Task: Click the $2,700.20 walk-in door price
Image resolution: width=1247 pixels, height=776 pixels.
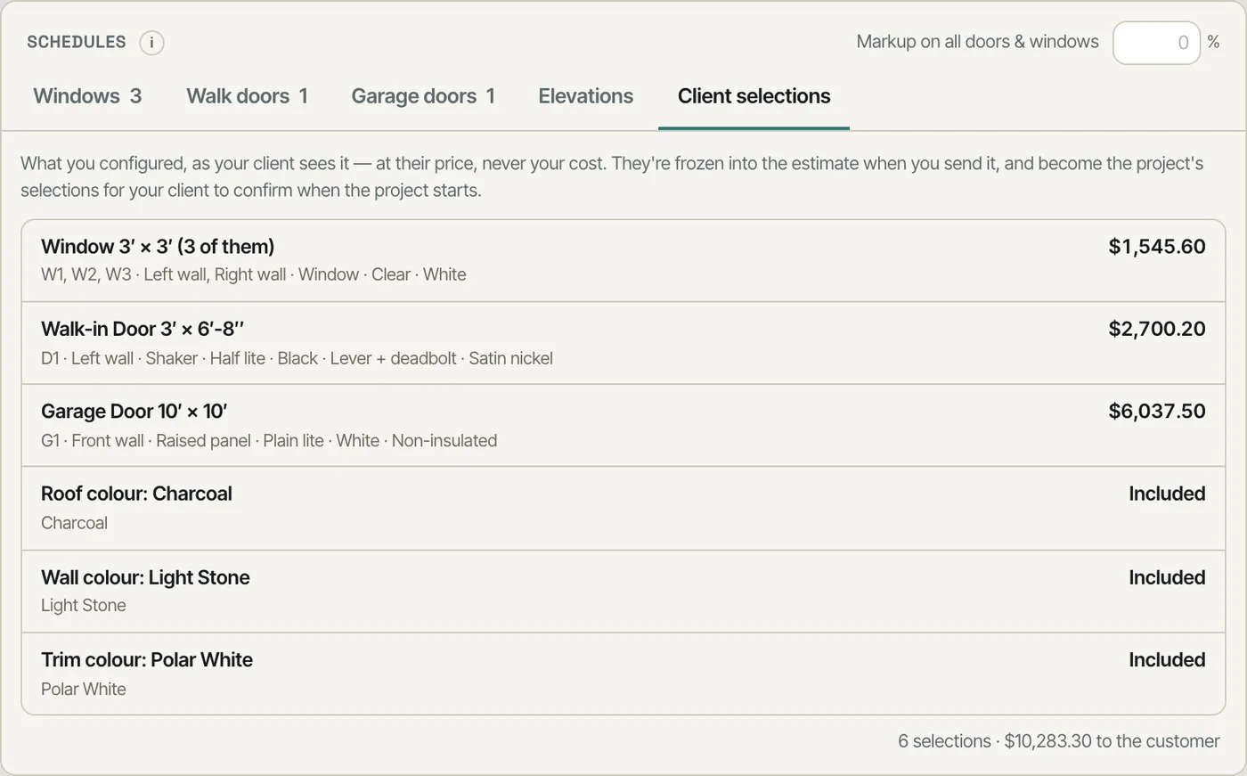Action: 1157,329
